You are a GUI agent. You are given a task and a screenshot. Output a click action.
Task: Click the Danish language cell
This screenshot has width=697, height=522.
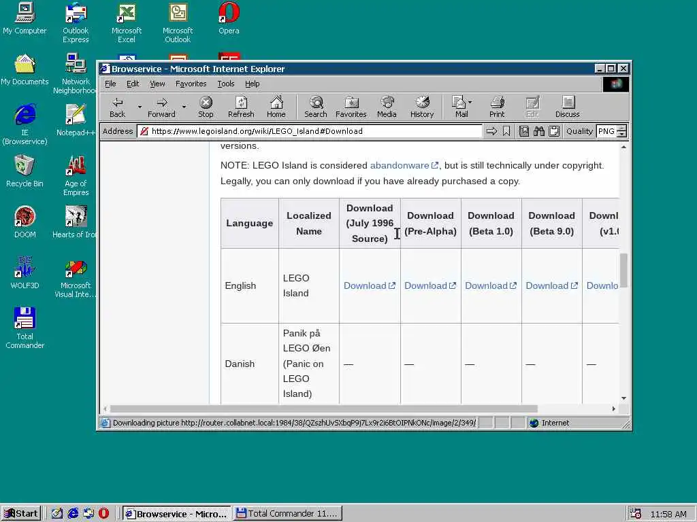pyautogui.click(x=249, y=364)
